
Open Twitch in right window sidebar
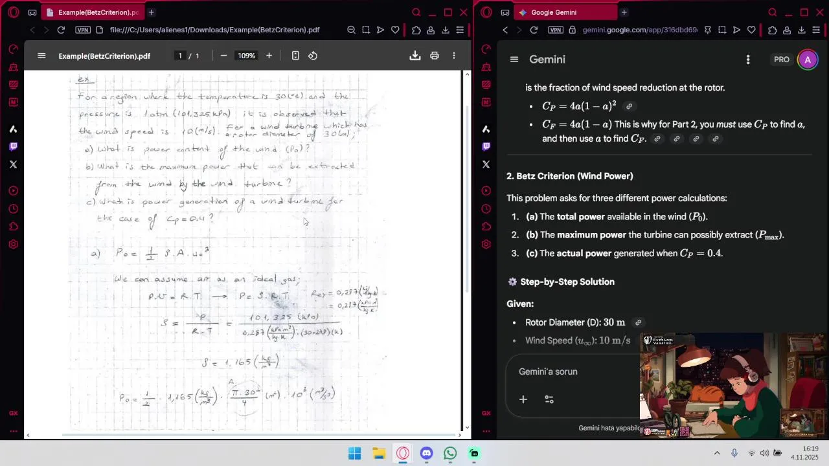click(486, 147)
